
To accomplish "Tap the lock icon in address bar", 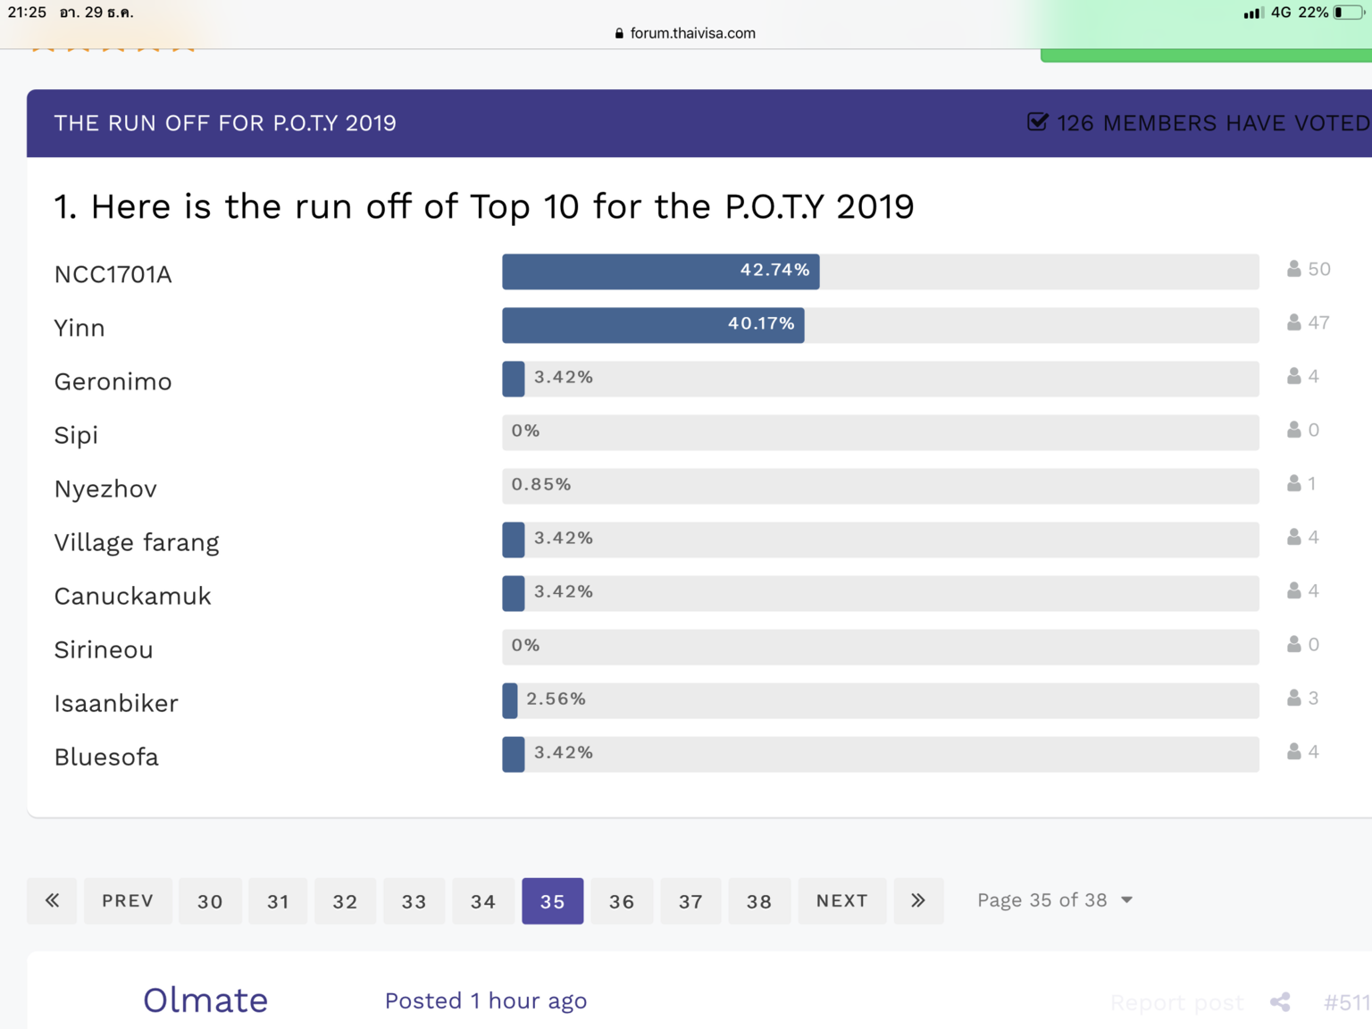I will (619, 33).
